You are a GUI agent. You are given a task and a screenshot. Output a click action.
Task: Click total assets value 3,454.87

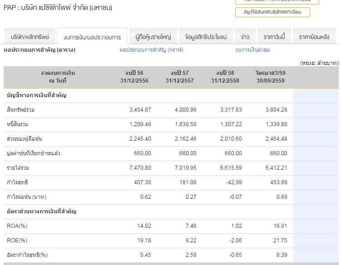click(x=140, y=110)
